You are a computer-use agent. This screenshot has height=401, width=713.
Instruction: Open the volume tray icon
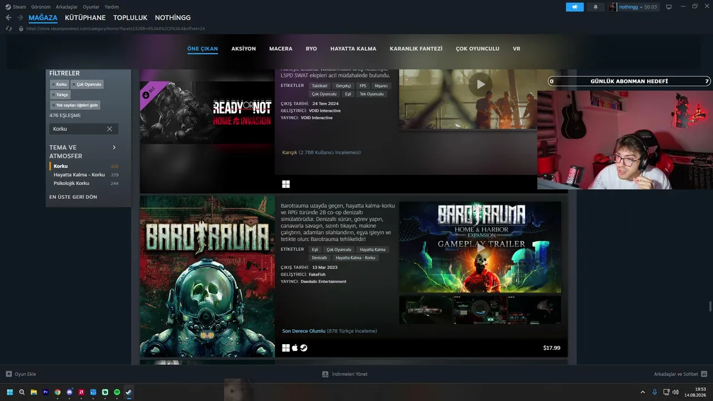(676, 392)
